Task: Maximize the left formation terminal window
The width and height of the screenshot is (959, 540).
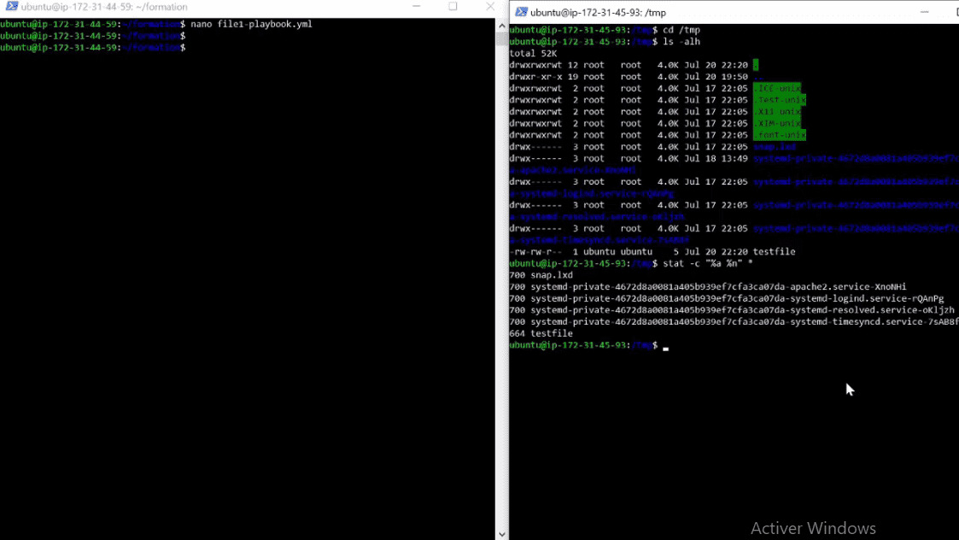Action: coord(453,7)
